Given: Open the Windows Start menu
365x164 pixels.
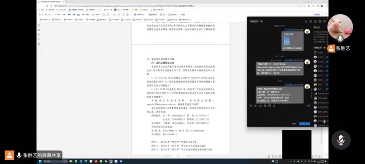Looking at the screenshot, I should pos(40,161).
